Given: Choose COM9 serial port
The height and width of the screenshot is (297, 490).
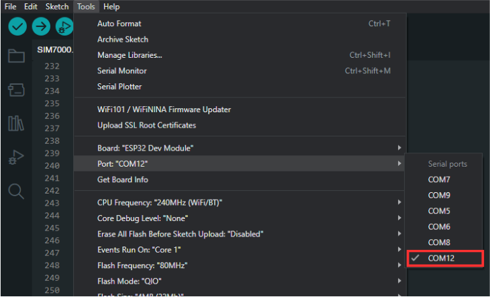Looking at the screenshot, I should coord(439,196).
